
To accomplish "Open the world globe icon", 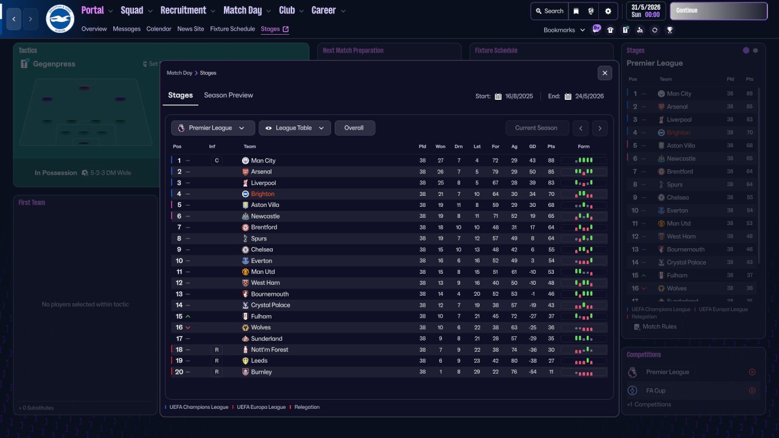I will pos(591,11).
